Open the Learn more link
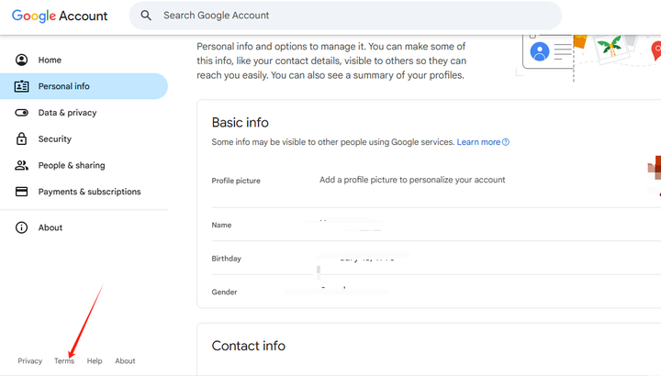Viewport: 661px width, 376px height. click(x=478, y=142)
